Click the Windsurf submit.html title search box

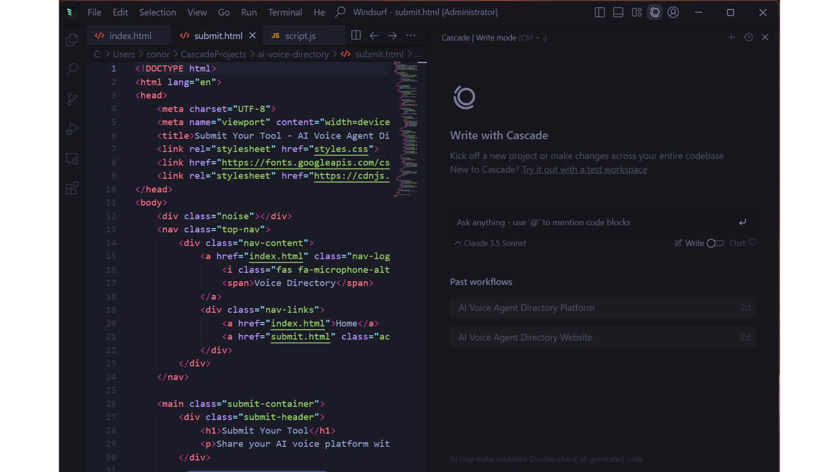click(425, 12)
